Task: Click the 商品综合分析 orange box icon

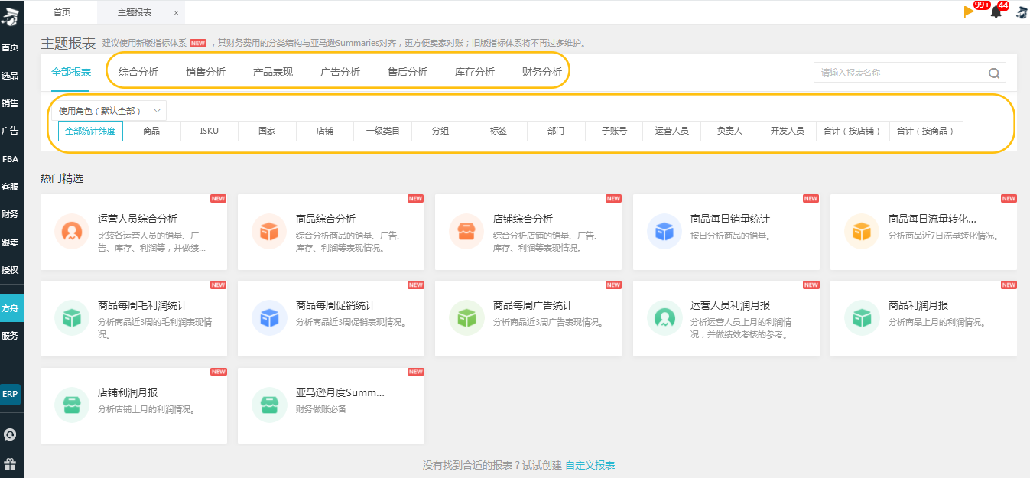Action: (269, 231)
